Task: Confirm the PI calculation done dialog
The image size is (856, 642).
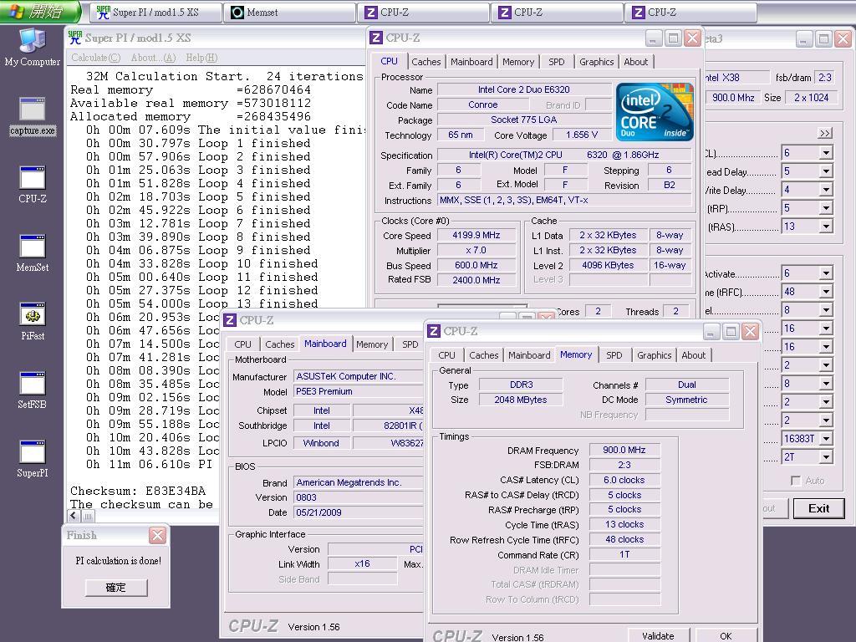Action: (x=115, y=588)
